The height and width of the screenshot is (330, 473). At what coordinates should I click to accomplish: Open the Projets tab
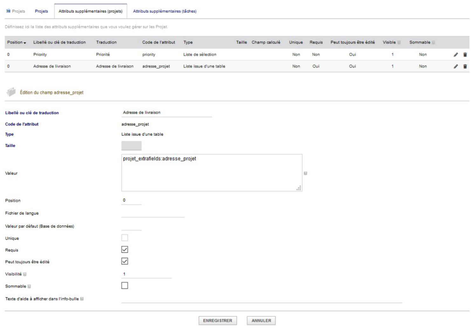[41, 11]
